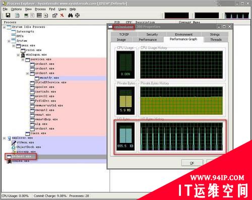Screen dimensions: 252x200
Task: Switch to the TCP/IP tab
Action: point(124,34)
